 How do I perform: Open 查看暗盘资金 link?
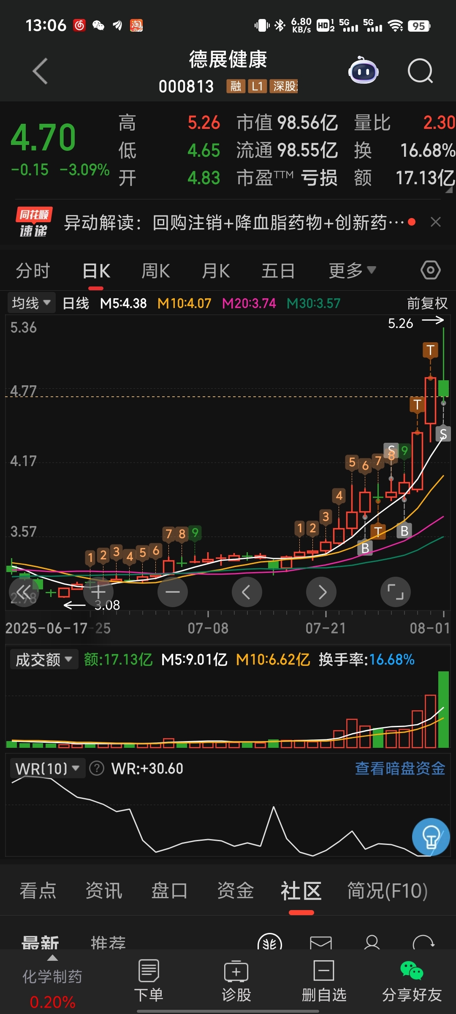[400, 769]
